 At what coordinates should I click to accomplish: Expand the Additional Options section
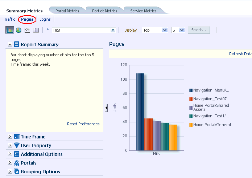10,154
